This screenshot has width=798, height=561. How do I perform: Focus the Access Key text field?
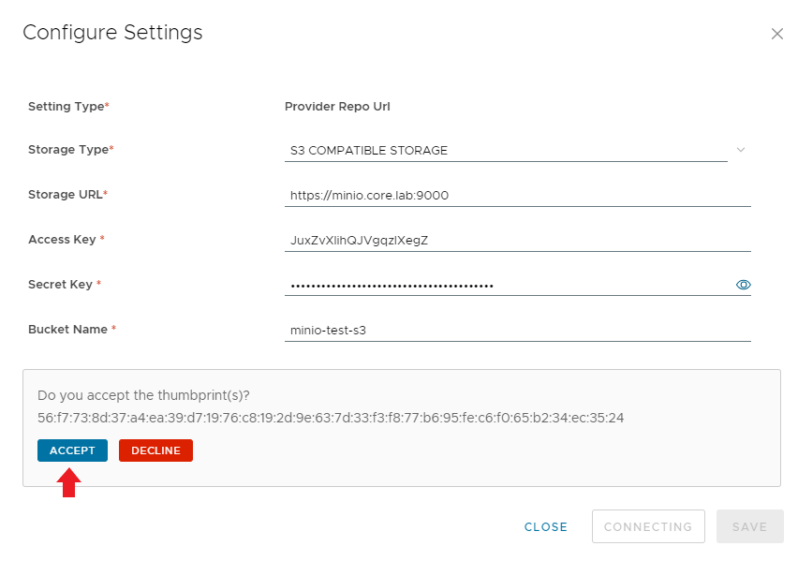[x=518, y=241]
